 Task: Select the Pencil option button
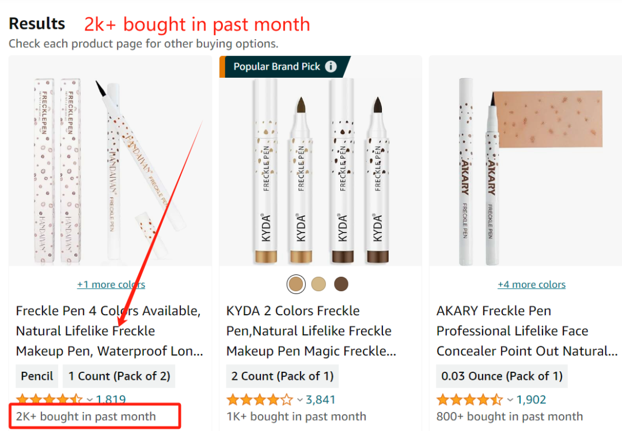pyautogui.click(x=37, y=376)
